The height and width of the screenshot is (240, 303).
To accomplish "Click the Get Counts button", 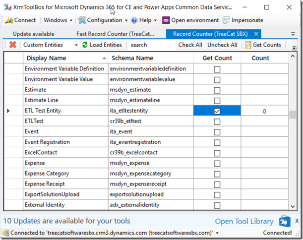I will click(263, 45).
